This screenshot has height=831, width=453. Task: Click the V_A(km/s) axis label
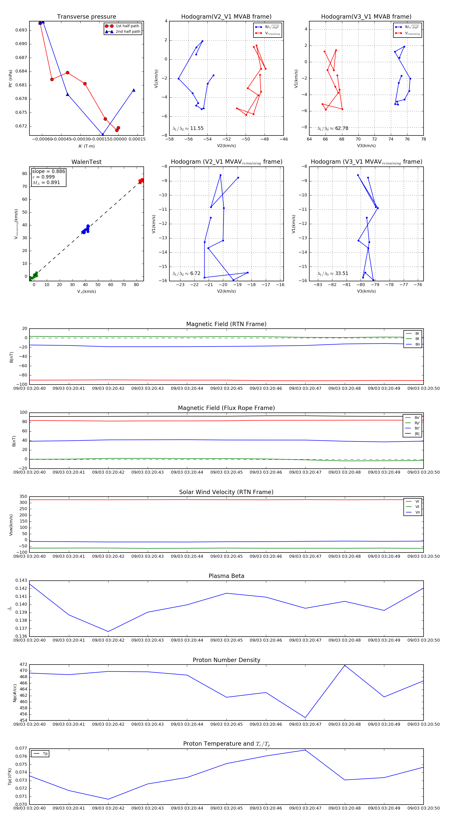click(86, 292)
